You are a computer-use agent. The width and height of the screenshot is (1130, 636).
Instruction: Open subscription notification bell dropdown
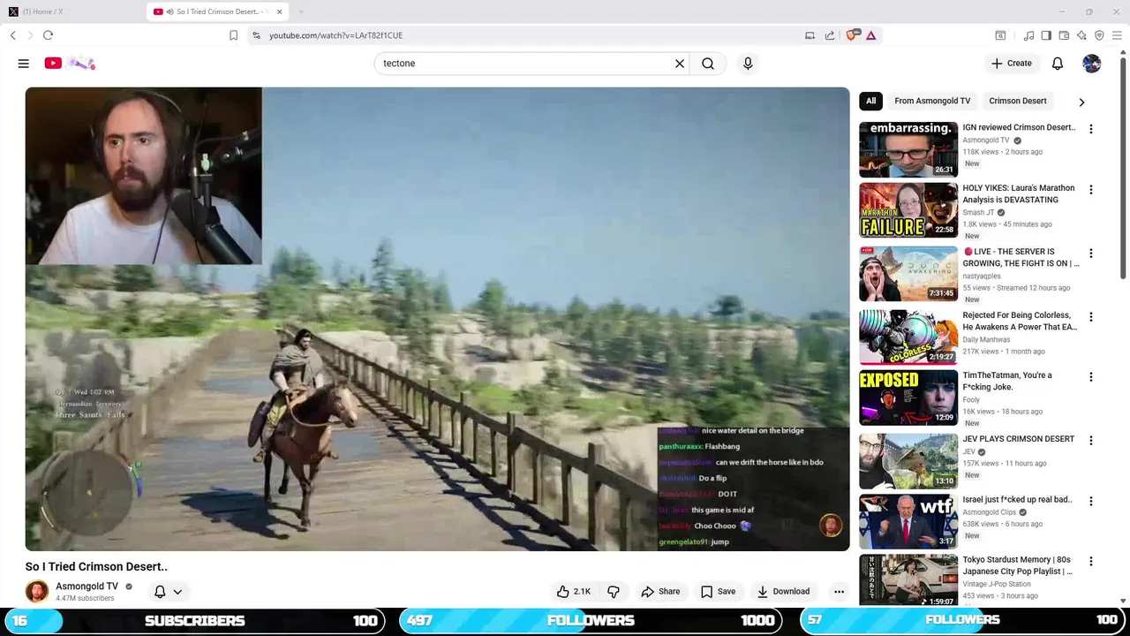(168, 592)
